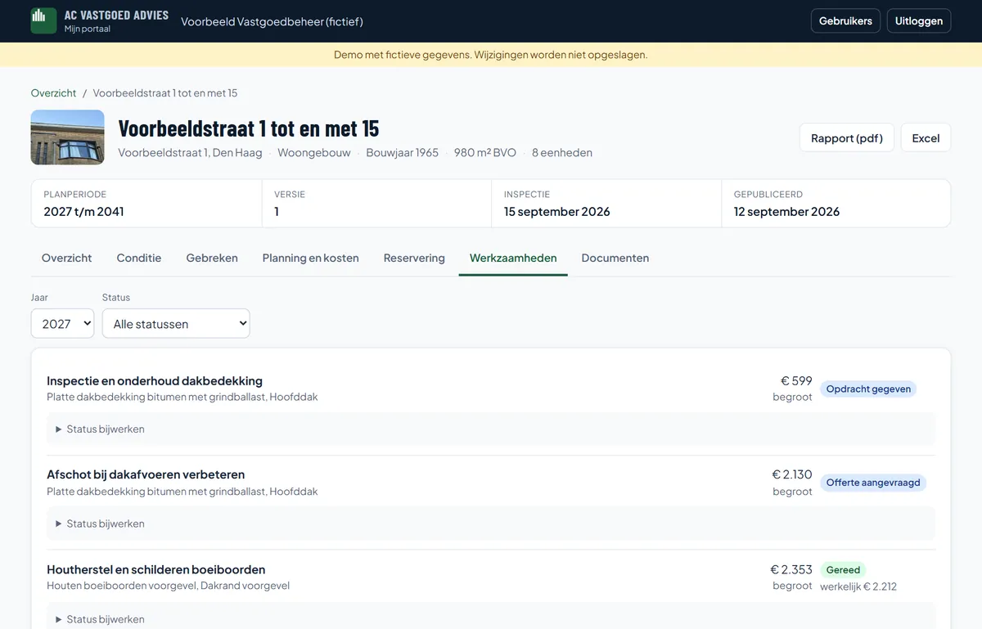The width and height of the screenshot is (982, 629).
Task: Select the 'Afschot bij dakafvoeren verbeteren' title
Action: [x=146, y=474]
